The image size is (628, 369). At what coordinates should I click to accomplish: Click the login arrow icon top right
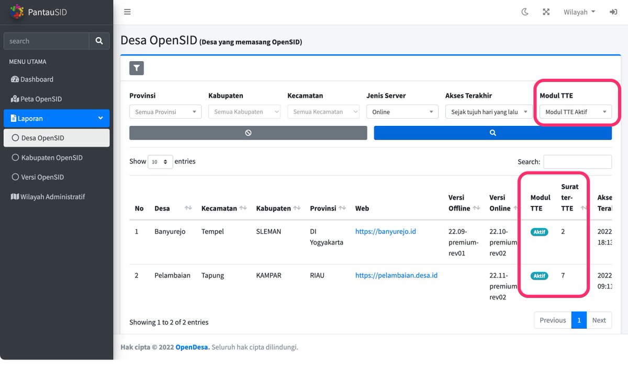(x=613, y=11)
